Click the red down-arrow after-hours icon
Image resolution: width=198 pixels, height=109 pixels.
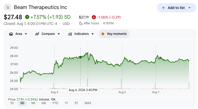[x=94, y=17]
